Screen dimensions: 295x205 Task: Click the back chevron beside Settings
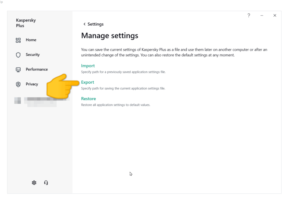[84, 24]
